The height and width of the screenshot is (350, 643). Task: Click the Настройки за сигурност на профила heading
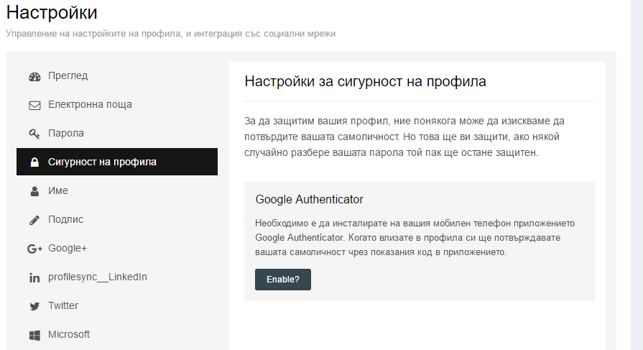(x=365, y=81)
